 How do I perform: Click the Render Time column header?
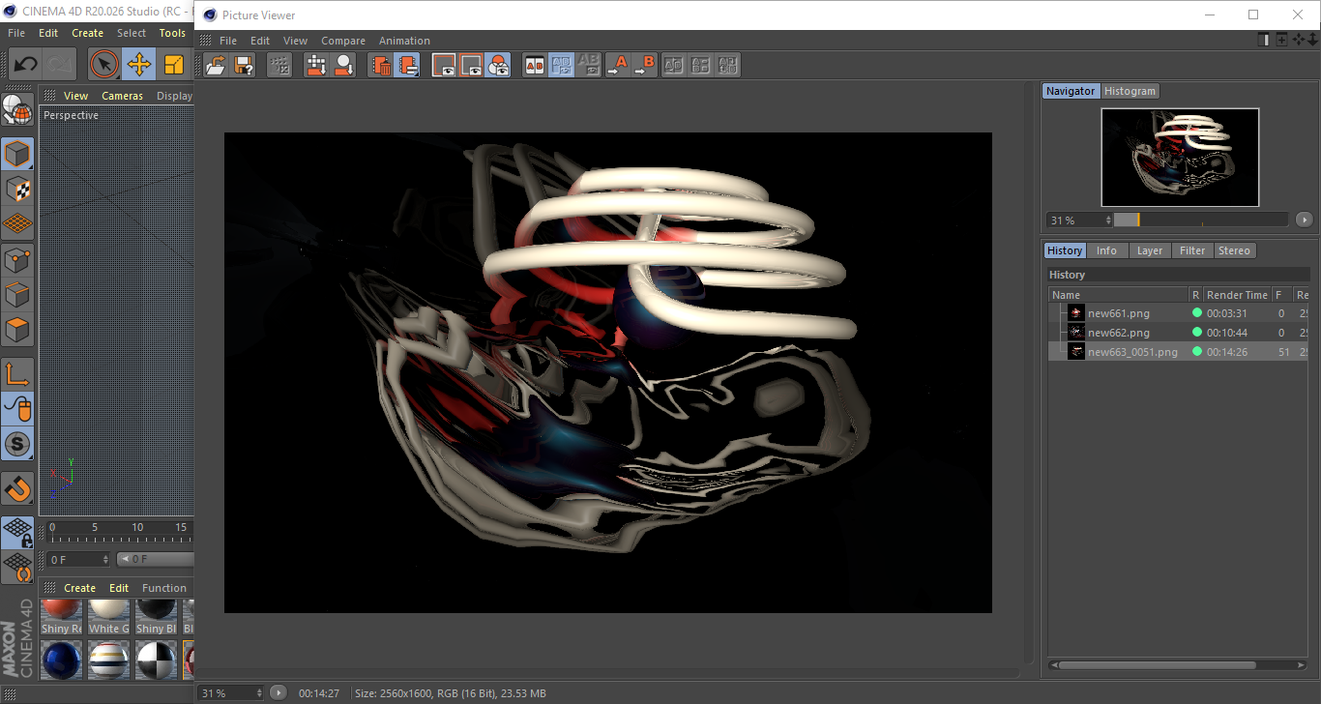[1237, 295]
